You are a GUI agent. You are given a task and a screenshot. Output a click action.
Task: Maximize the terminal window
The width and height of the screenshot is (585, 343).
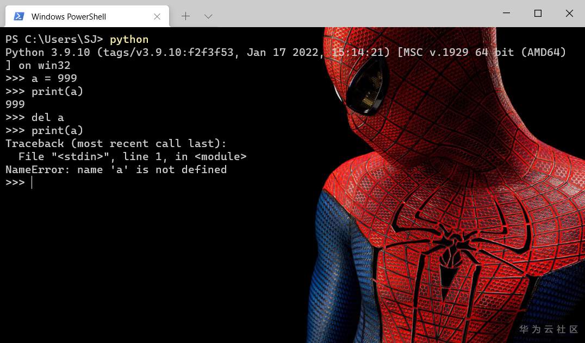(538, 13)
